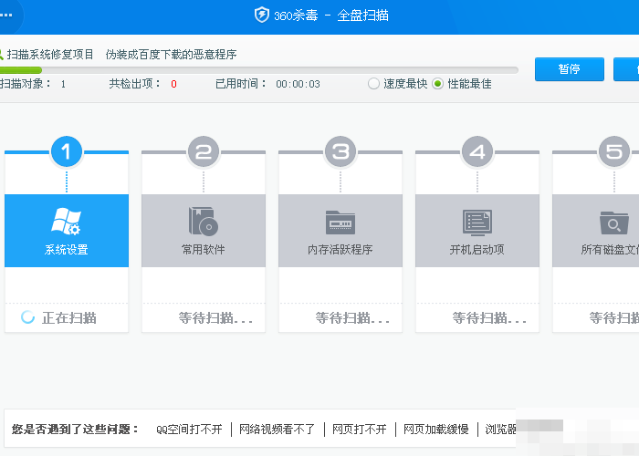Click step number 4 circle

[477, 152]
